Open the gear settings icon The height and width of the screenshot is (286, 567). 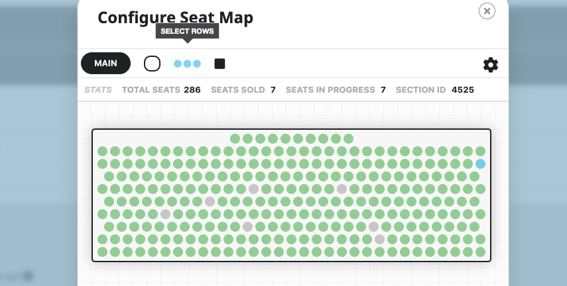click(x=490, y=65)
